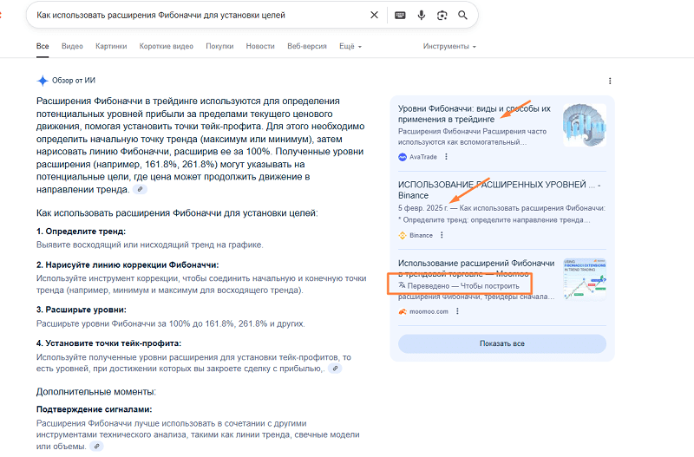Viewport: 694px width, 457px height.
Task: Switch to the 'Покупки' tab
Action: [x=219, y=46]
